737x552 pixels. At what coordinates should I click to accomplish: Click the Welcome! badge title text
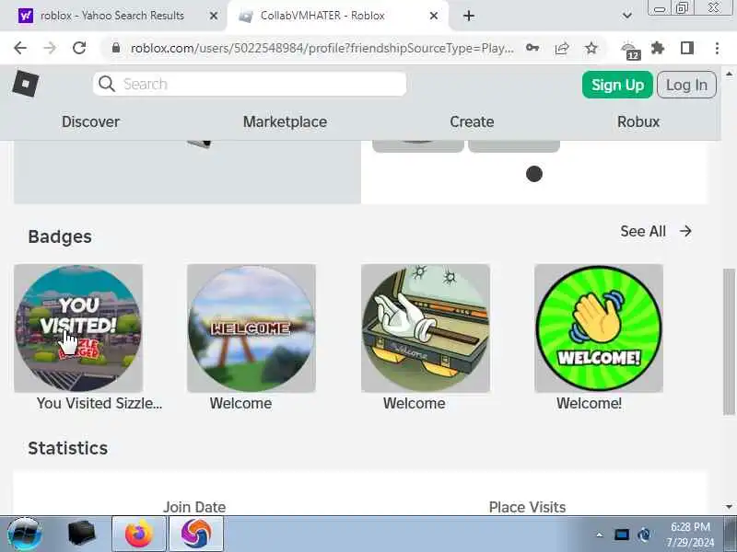[x=589, y=403]
